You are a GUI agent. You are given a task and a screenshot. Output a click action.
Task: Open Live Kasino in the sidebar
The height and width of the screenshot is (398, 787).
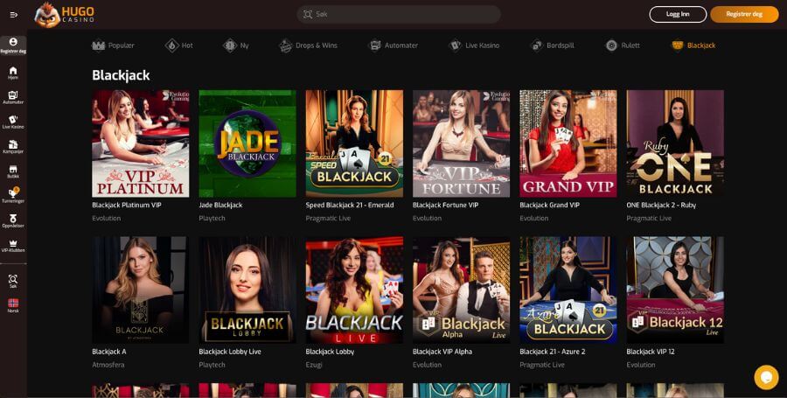[x=13, y=122]
